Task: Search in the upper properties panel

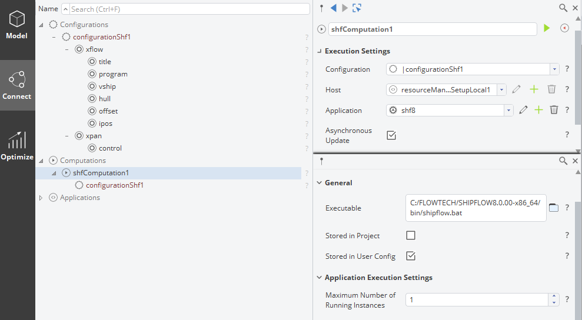Action: [x=563, y=8]
